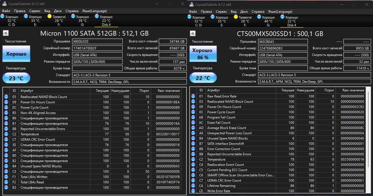Click status icon of Write Error Rate row
The height and width of the screenshot is (196, 373).
(193, 191)
